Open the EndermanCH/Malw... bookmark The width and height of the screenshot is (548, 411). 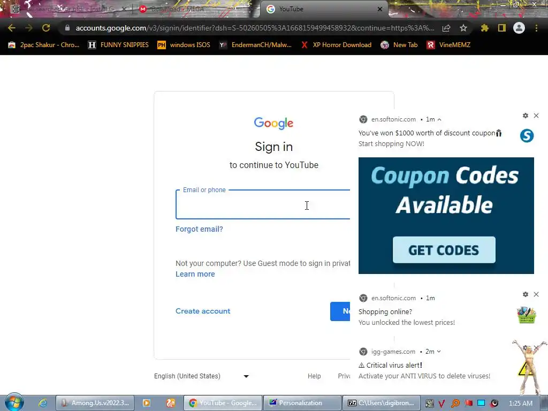(x=255, y=45)
